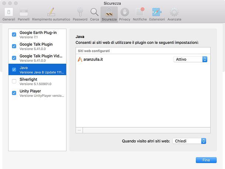Click the Riempimento automatico tab label
This screenshot has width=225, height=169.
[x=51, y=20]
